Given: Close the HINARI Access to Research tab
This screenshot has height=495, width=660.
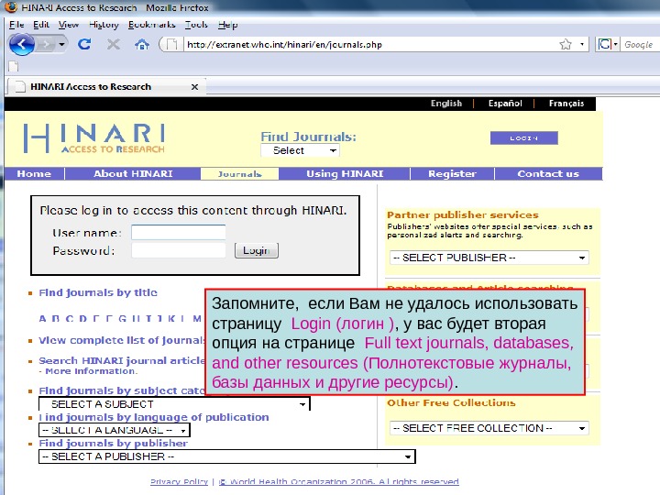Looking at the screenshot, I should 194,87.
